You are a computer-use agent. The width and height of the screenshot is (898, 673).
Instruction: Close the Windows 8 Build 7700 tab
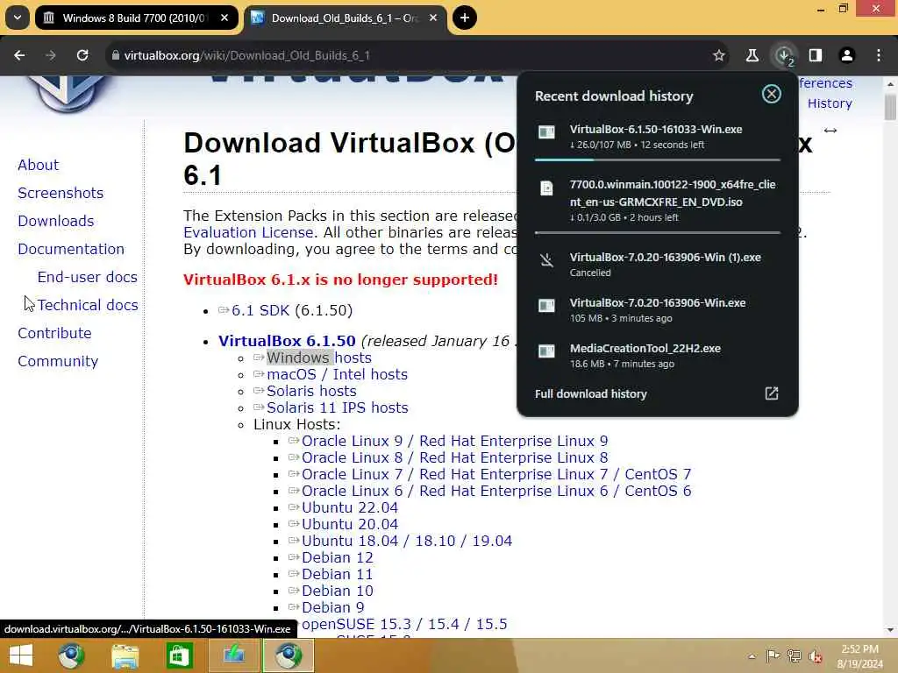(224, 18)
